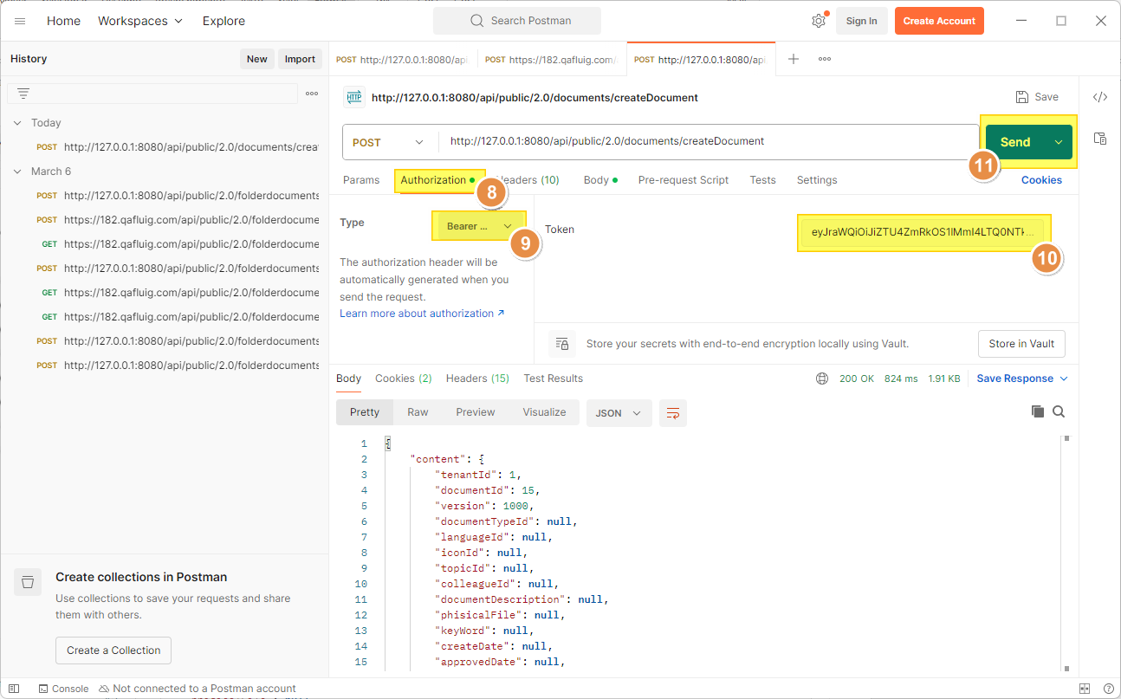This screenshot has height=699, width=1121.
Task: Open the related requests icon in right sidebar
Action: click(x=1100, y=139)
